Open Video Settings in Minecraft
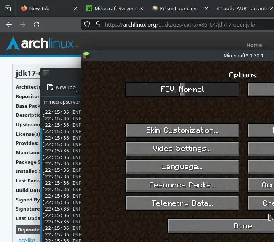The height and width of the screenshot is (242, 274). click(x=182, y=148)
